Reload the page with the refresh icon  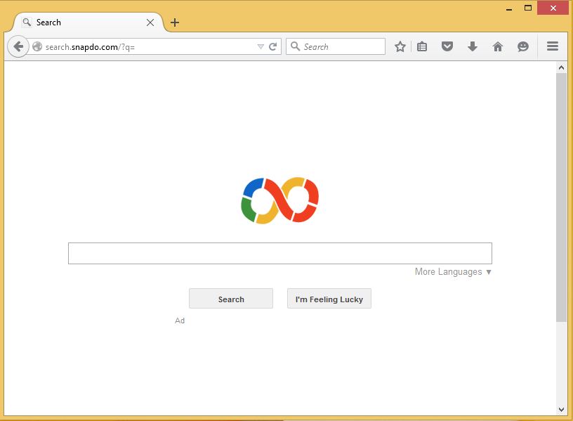[272, 46]
